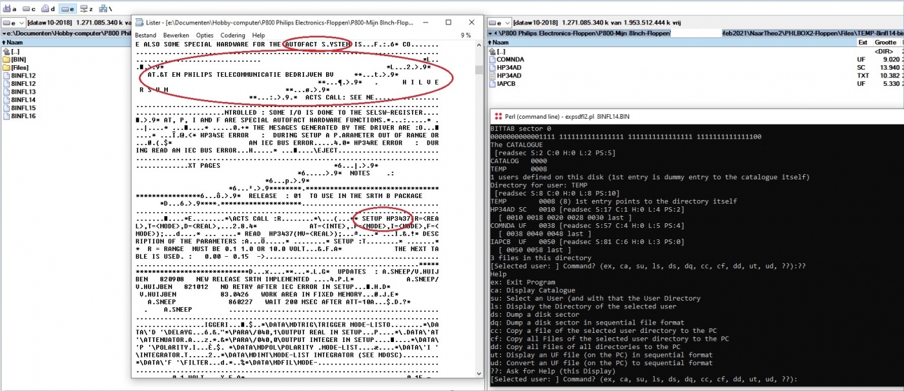The width and height of the screenshot is (904, 391).
Task: Select floppy drive a button
Action: (x=10, y=9)
